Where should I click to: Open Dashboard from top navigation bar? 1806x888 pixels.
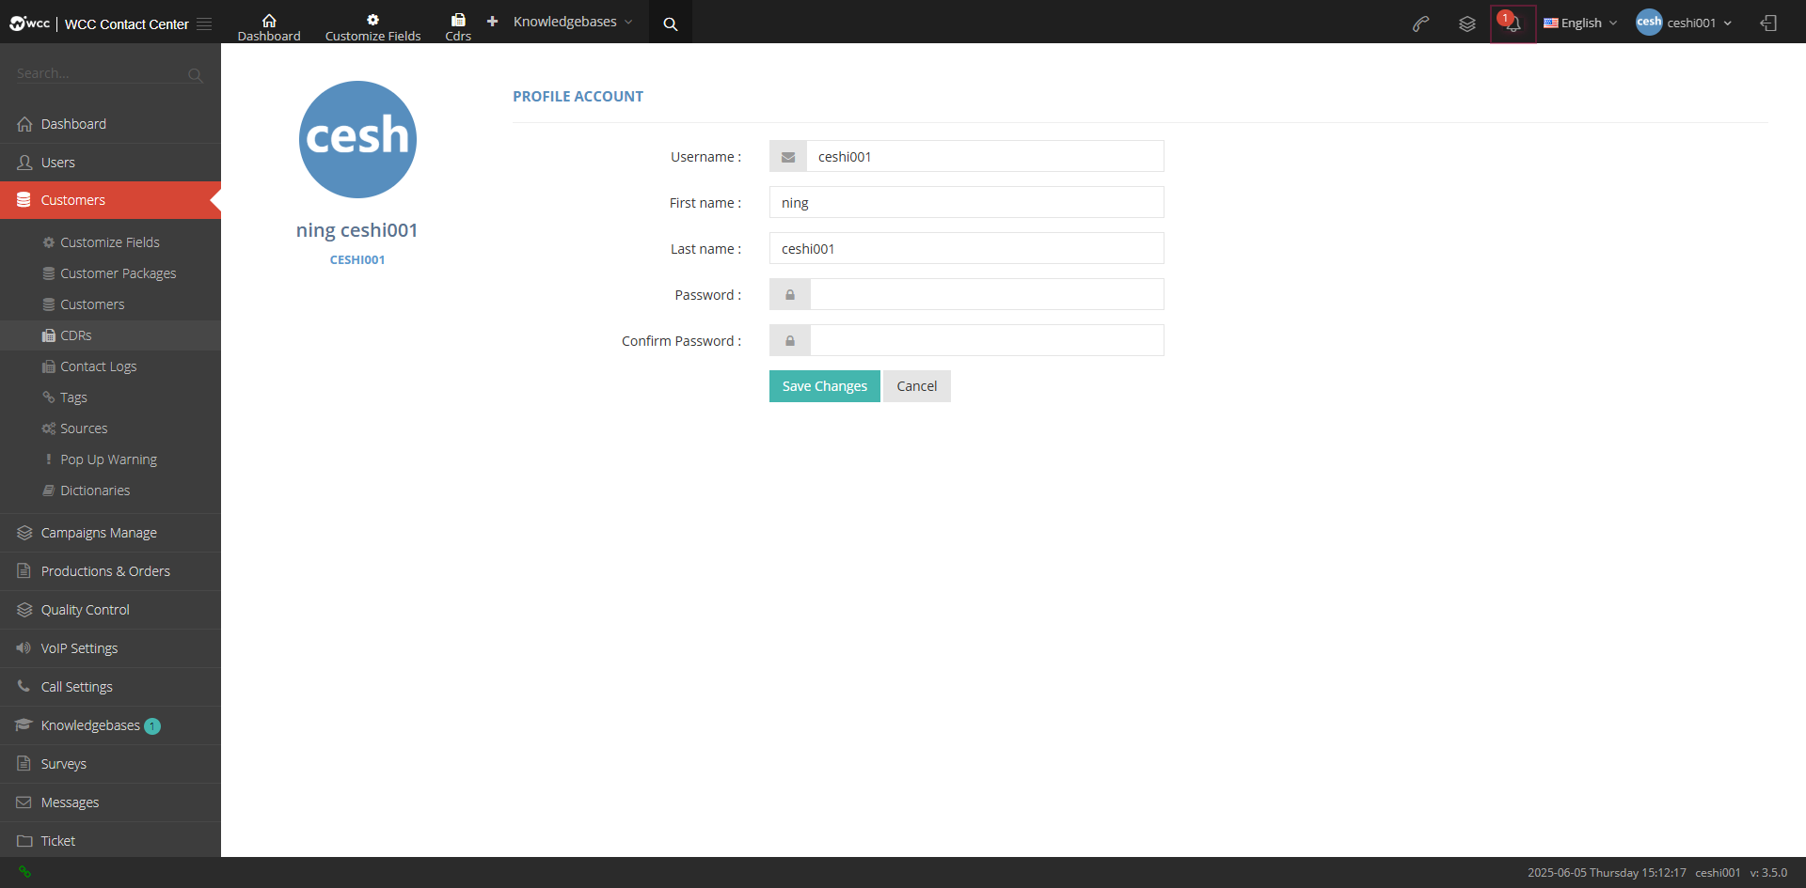coord(269,27)
